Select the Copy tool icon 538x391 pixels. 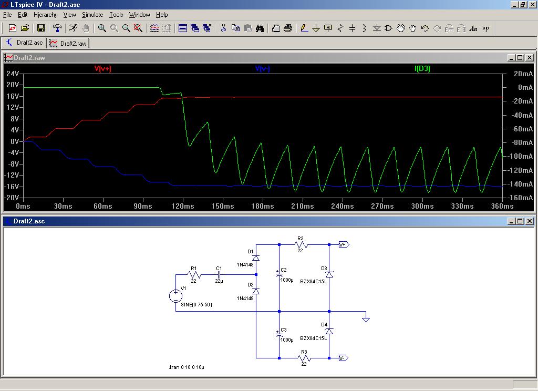tap(235, 28)
